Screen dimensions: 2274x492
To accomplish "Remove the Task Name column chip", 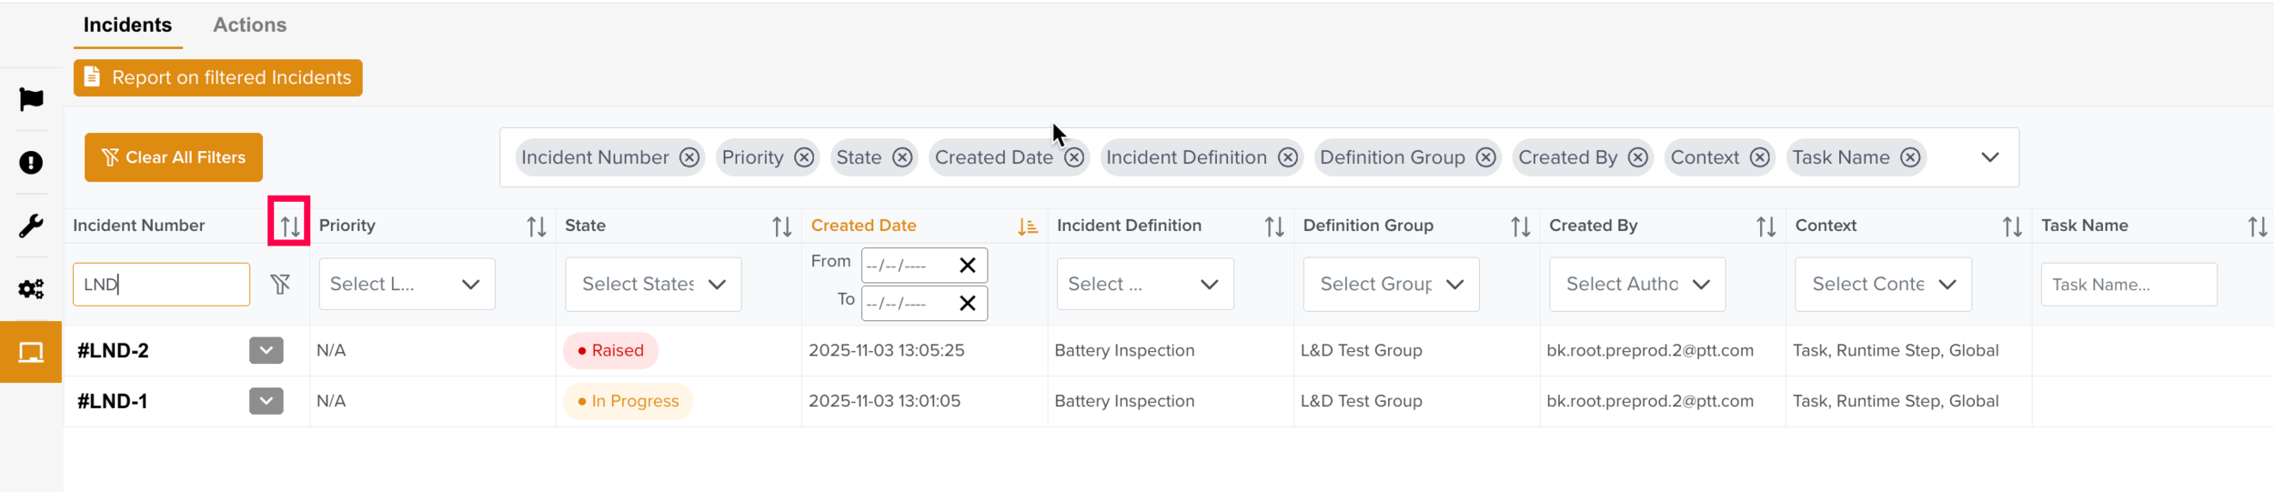I will click(1910, 158).
